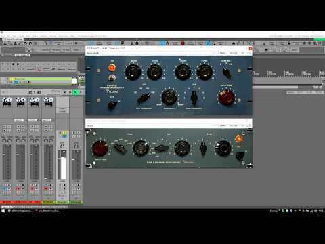Open the View menu
The height and width of the screenshot is (244, 325).
[x=14, y=36]
